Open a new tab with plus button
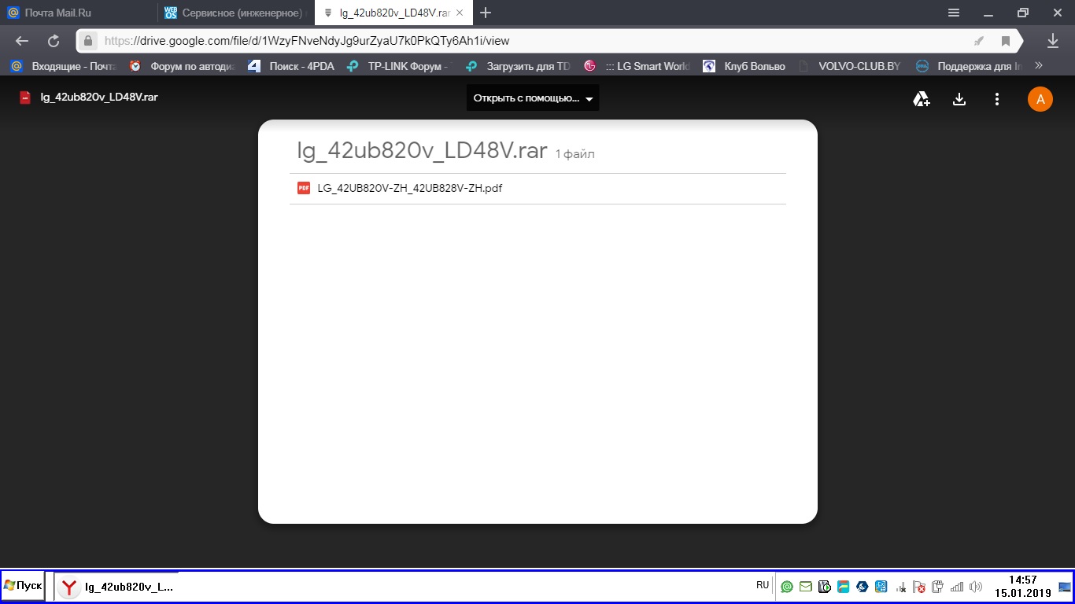Viewport: 1075px width, 604px height. tap(486, 13)
